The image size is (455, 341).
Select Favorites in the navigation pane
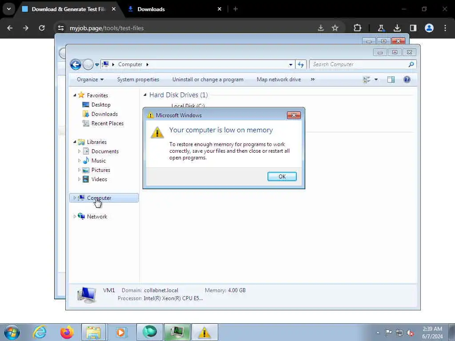[x=97, y=95]
